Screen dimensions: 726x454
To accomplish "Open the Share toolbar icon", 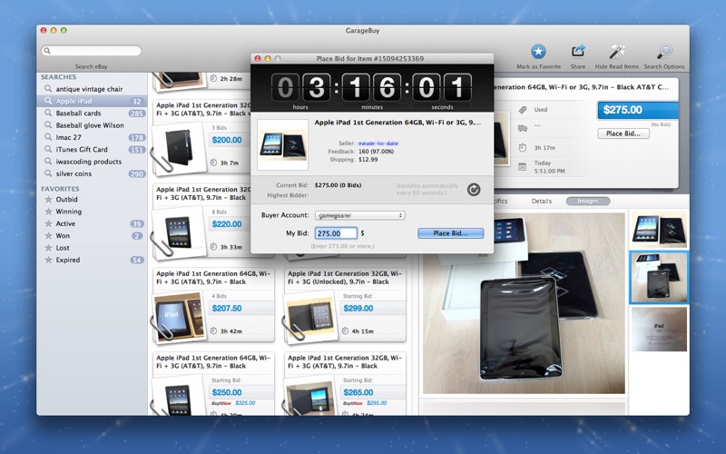I will click(578, 51).
